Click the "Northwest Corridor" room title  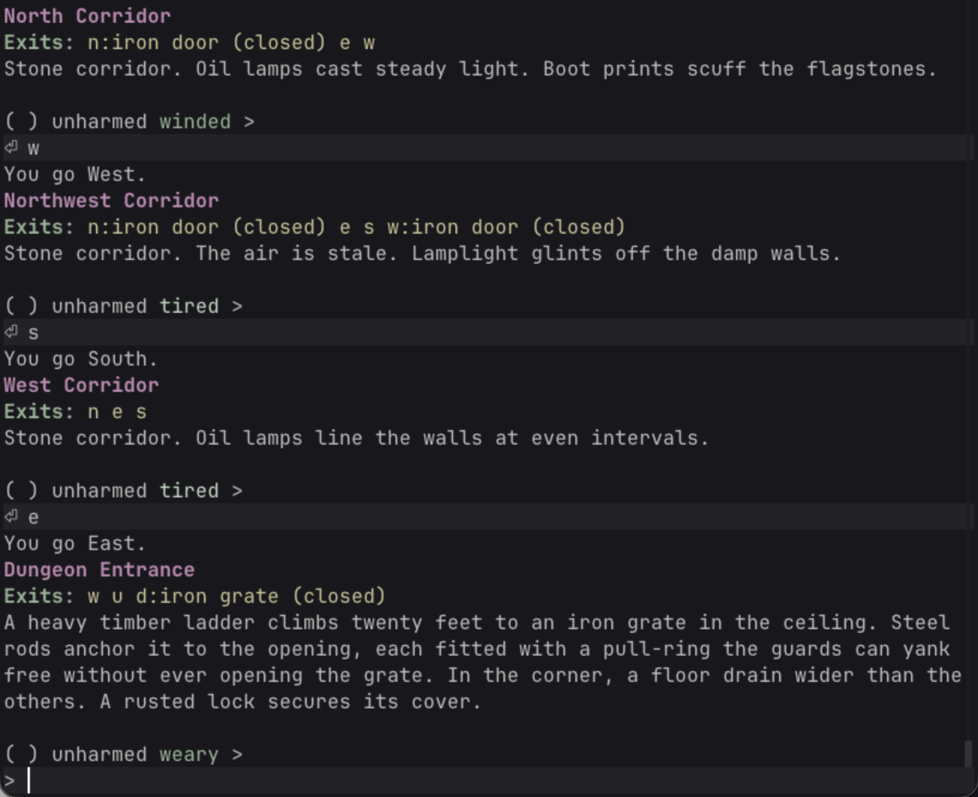[111, 201]
